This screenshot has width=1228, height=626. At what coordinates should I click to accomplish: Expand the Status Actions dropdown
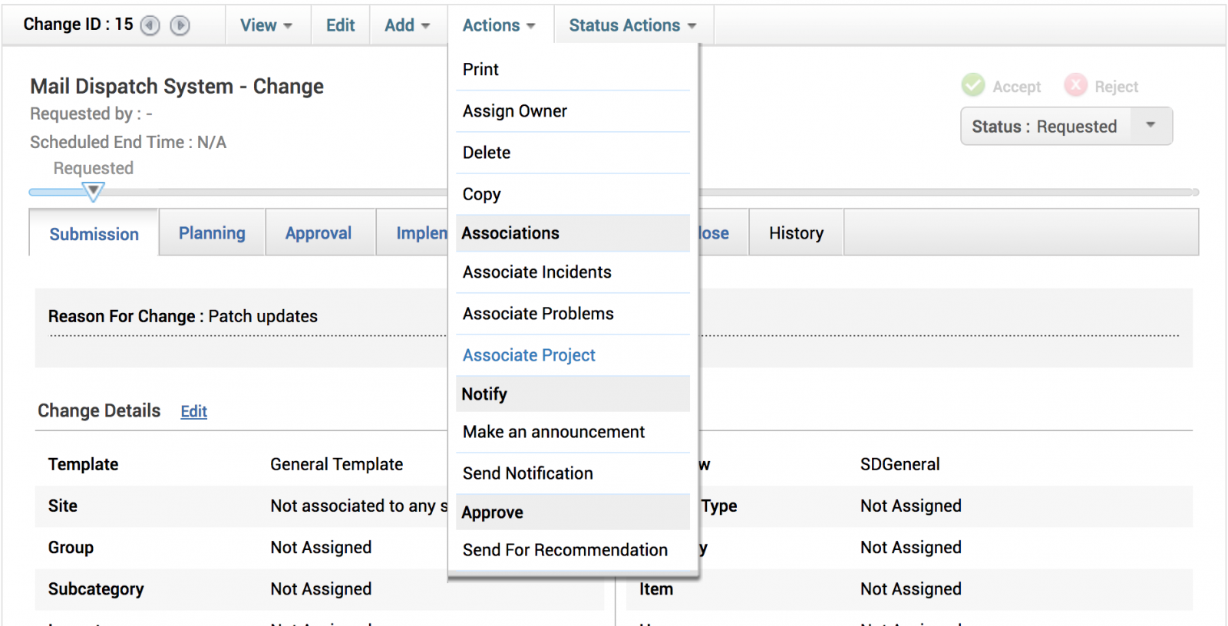633,25
